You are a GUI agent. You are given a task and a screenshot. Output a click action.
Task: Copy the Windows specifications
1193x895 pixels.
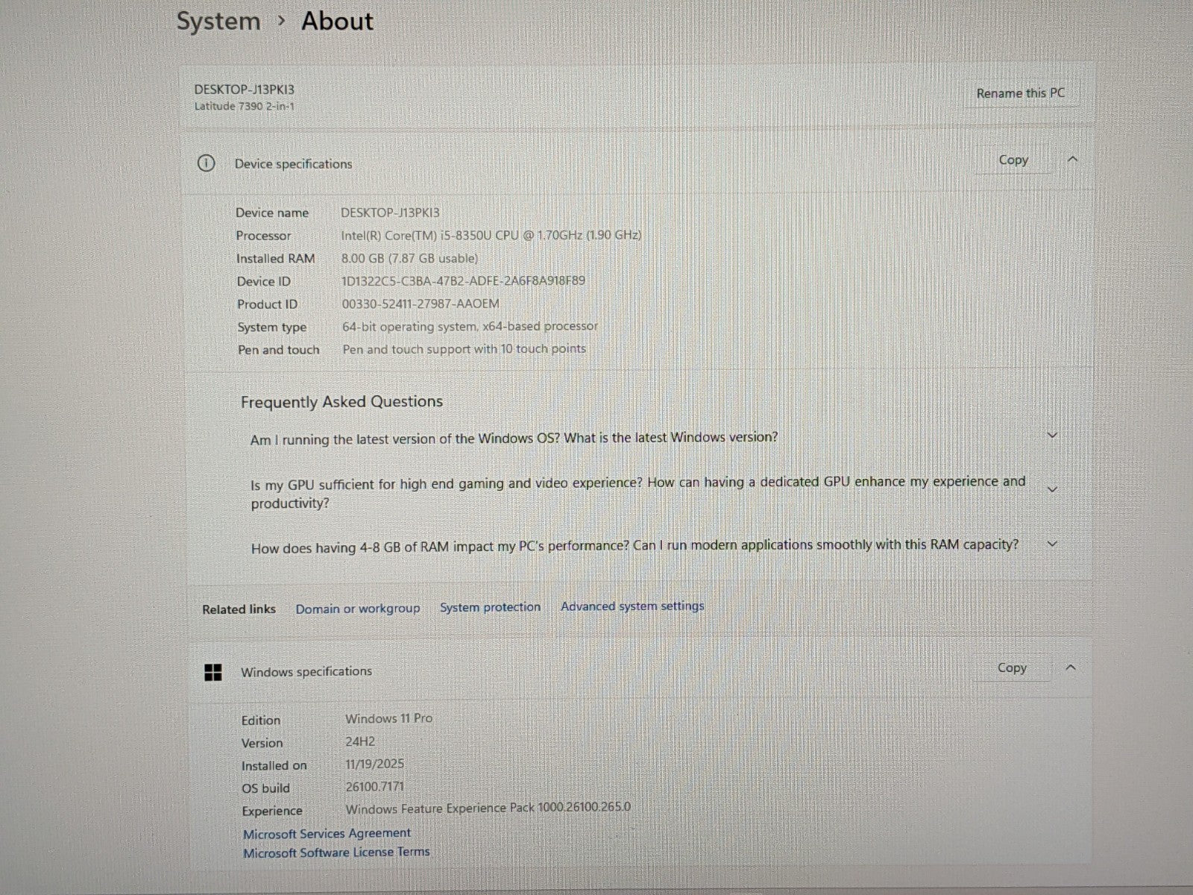[1012, 668]
